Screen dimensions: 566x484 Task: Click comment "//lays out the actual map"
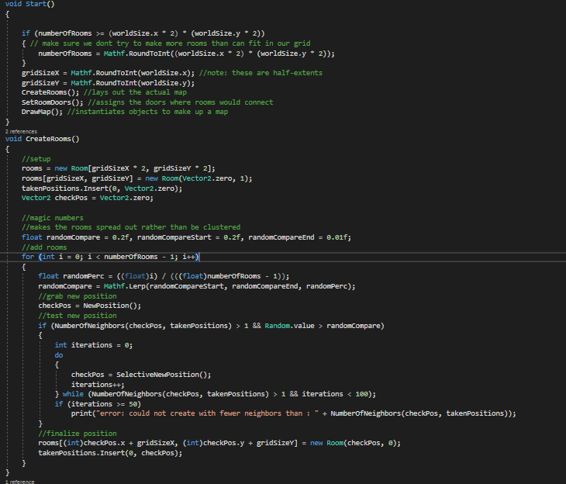(x=136, y=92)
